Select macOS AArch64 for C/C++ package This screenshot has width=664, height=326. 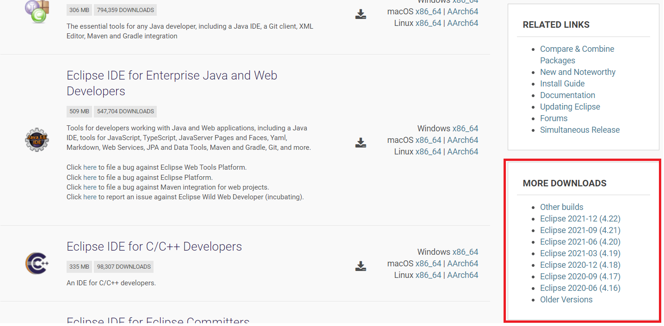(463, 264)
